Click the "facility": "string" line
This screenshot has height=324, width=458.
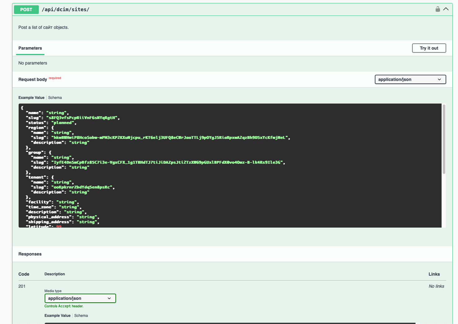click(52, 202)
